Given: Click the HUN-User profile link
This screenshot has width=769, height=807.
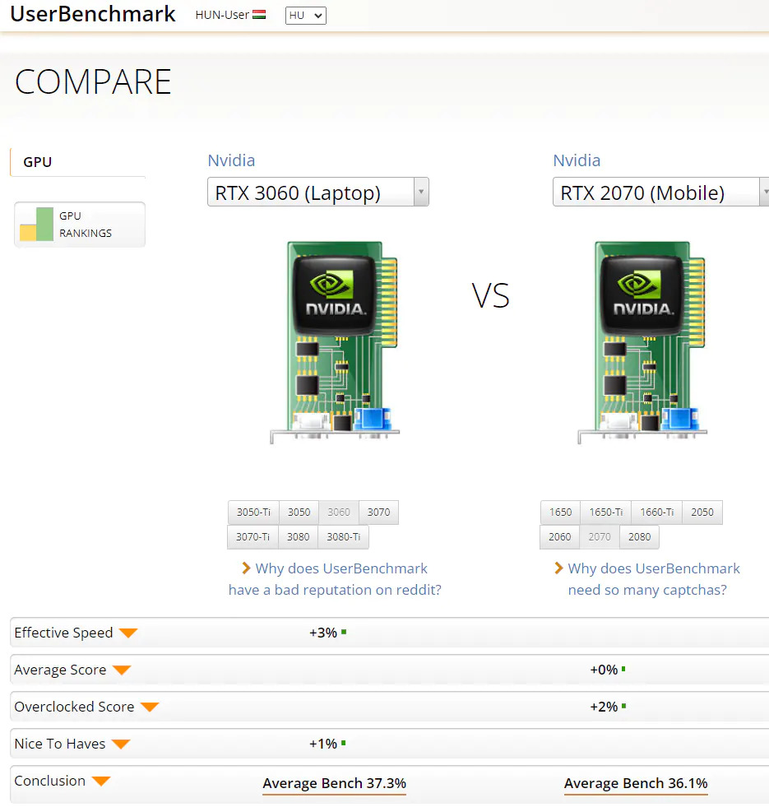Looking at the screenshot, I should point(222,15).
